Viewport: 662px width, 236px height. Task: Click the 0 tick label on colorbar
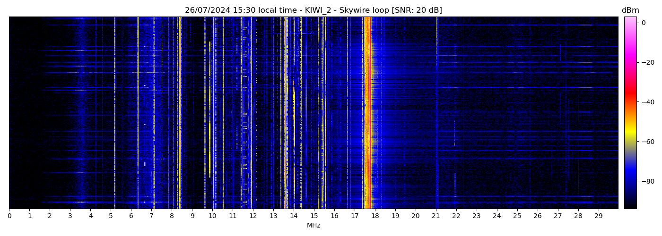[x=644, y=23]
